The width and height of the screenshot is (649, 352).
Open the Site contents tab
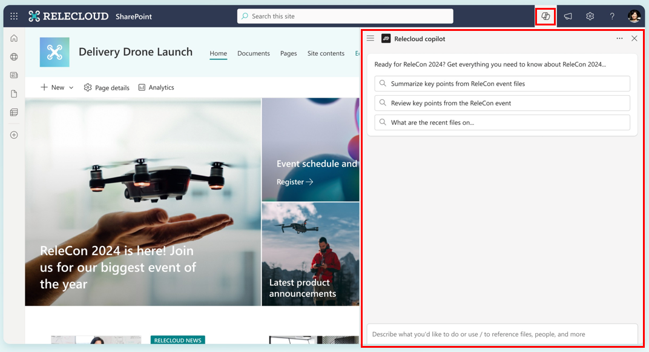(326, 53)
